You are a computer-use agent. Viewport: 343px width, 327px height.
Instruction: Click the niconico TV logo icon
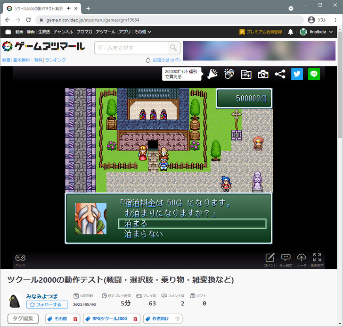click(x=8, y=32)
